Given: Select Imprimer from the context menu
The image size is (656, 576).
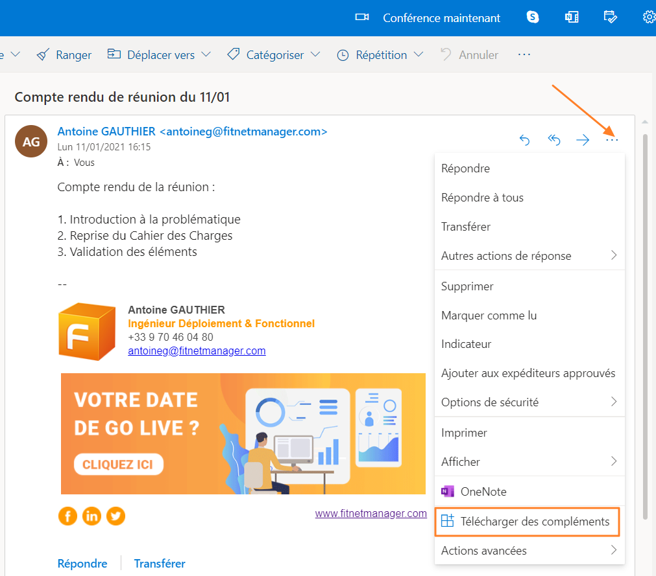Looking at the screenshot, I should [x=464, y=433].
